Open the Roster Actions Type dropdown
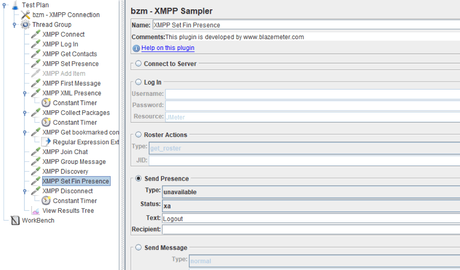 (304, 148)
